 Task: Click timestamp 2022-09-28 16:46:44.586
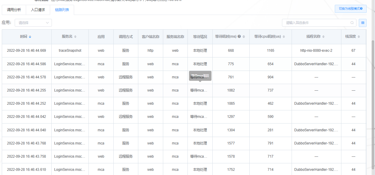[26, 64]
